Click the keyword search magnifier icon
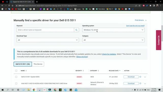 76,30
